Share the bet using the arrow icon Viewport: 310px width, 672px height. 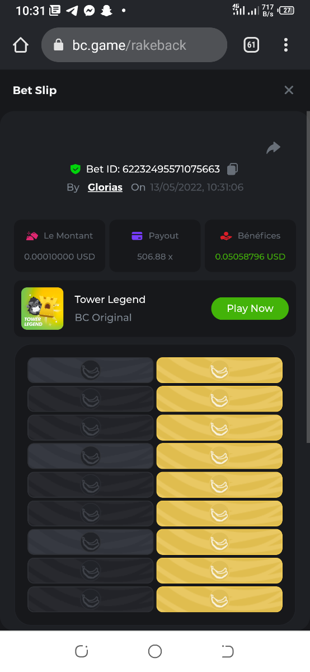(273, 148)
